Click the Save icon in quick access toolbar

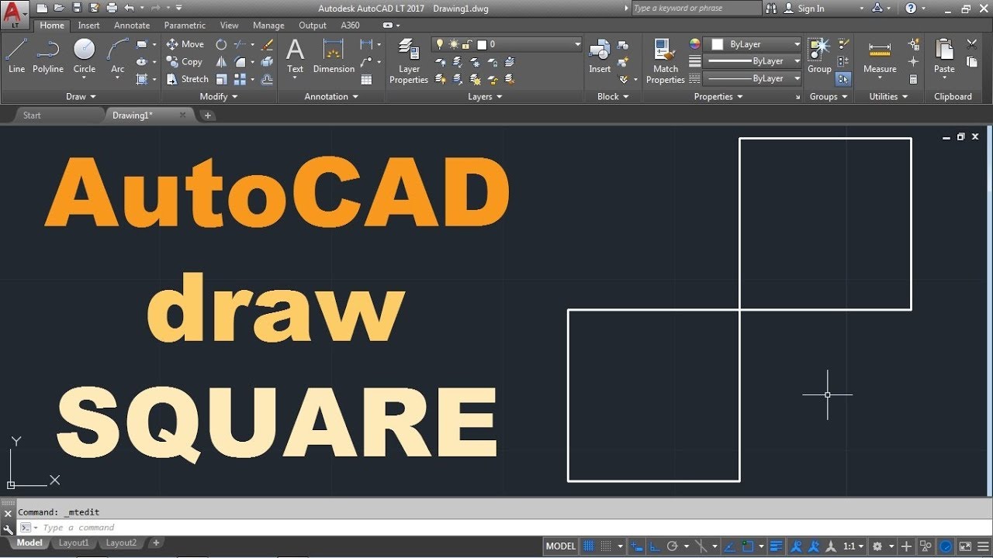point(76,8)
